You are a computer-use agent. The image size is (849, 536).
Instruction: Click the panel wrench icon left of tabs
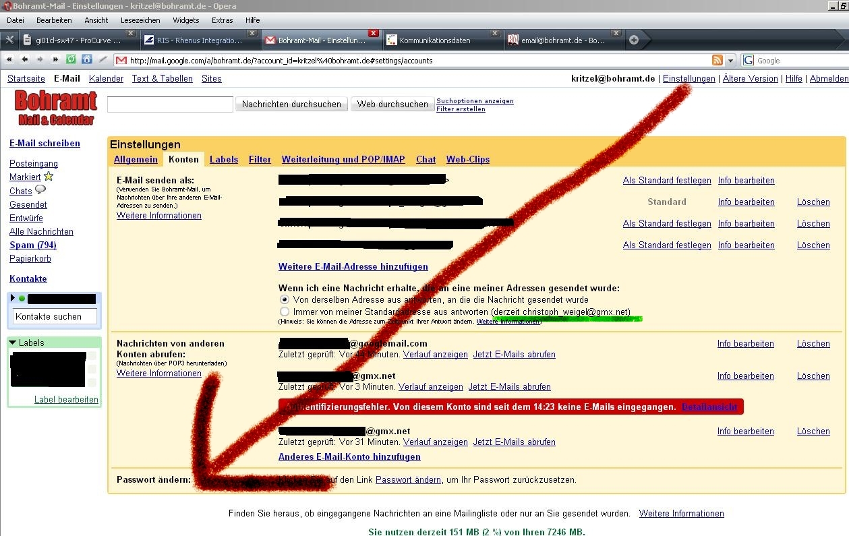[9, 40]
